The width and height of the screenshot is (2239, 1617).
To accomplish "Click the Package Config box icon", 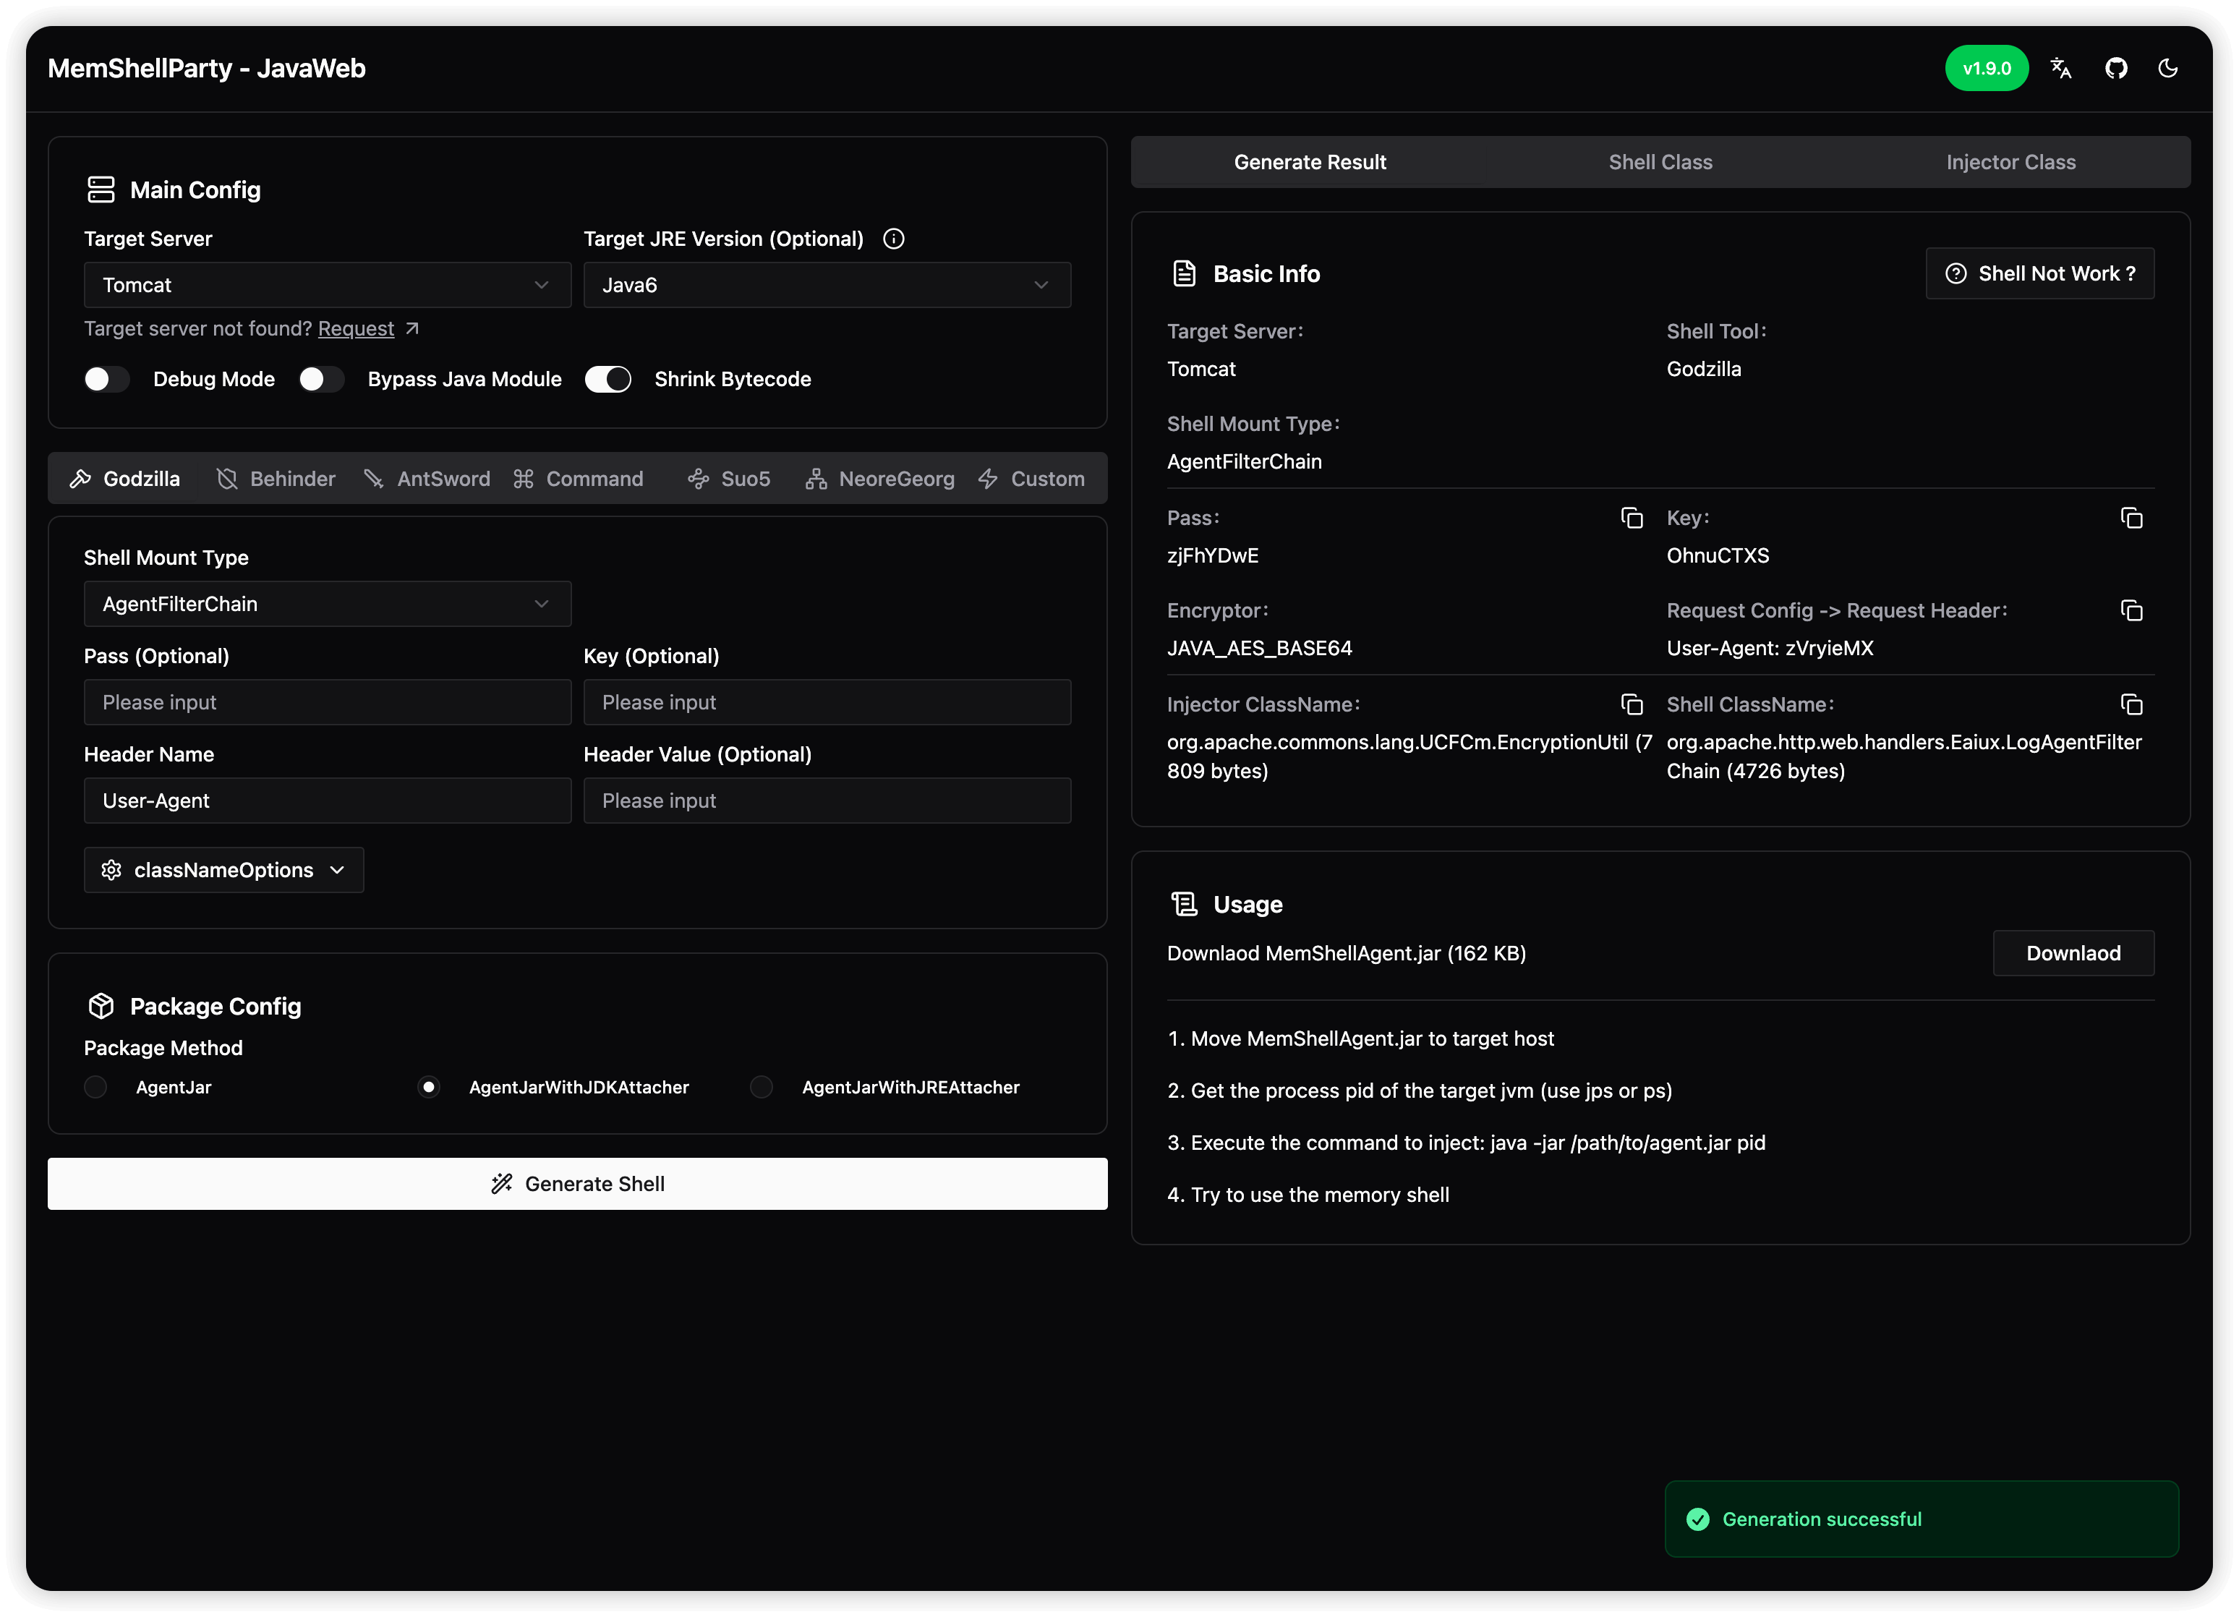I will 101,1006.
